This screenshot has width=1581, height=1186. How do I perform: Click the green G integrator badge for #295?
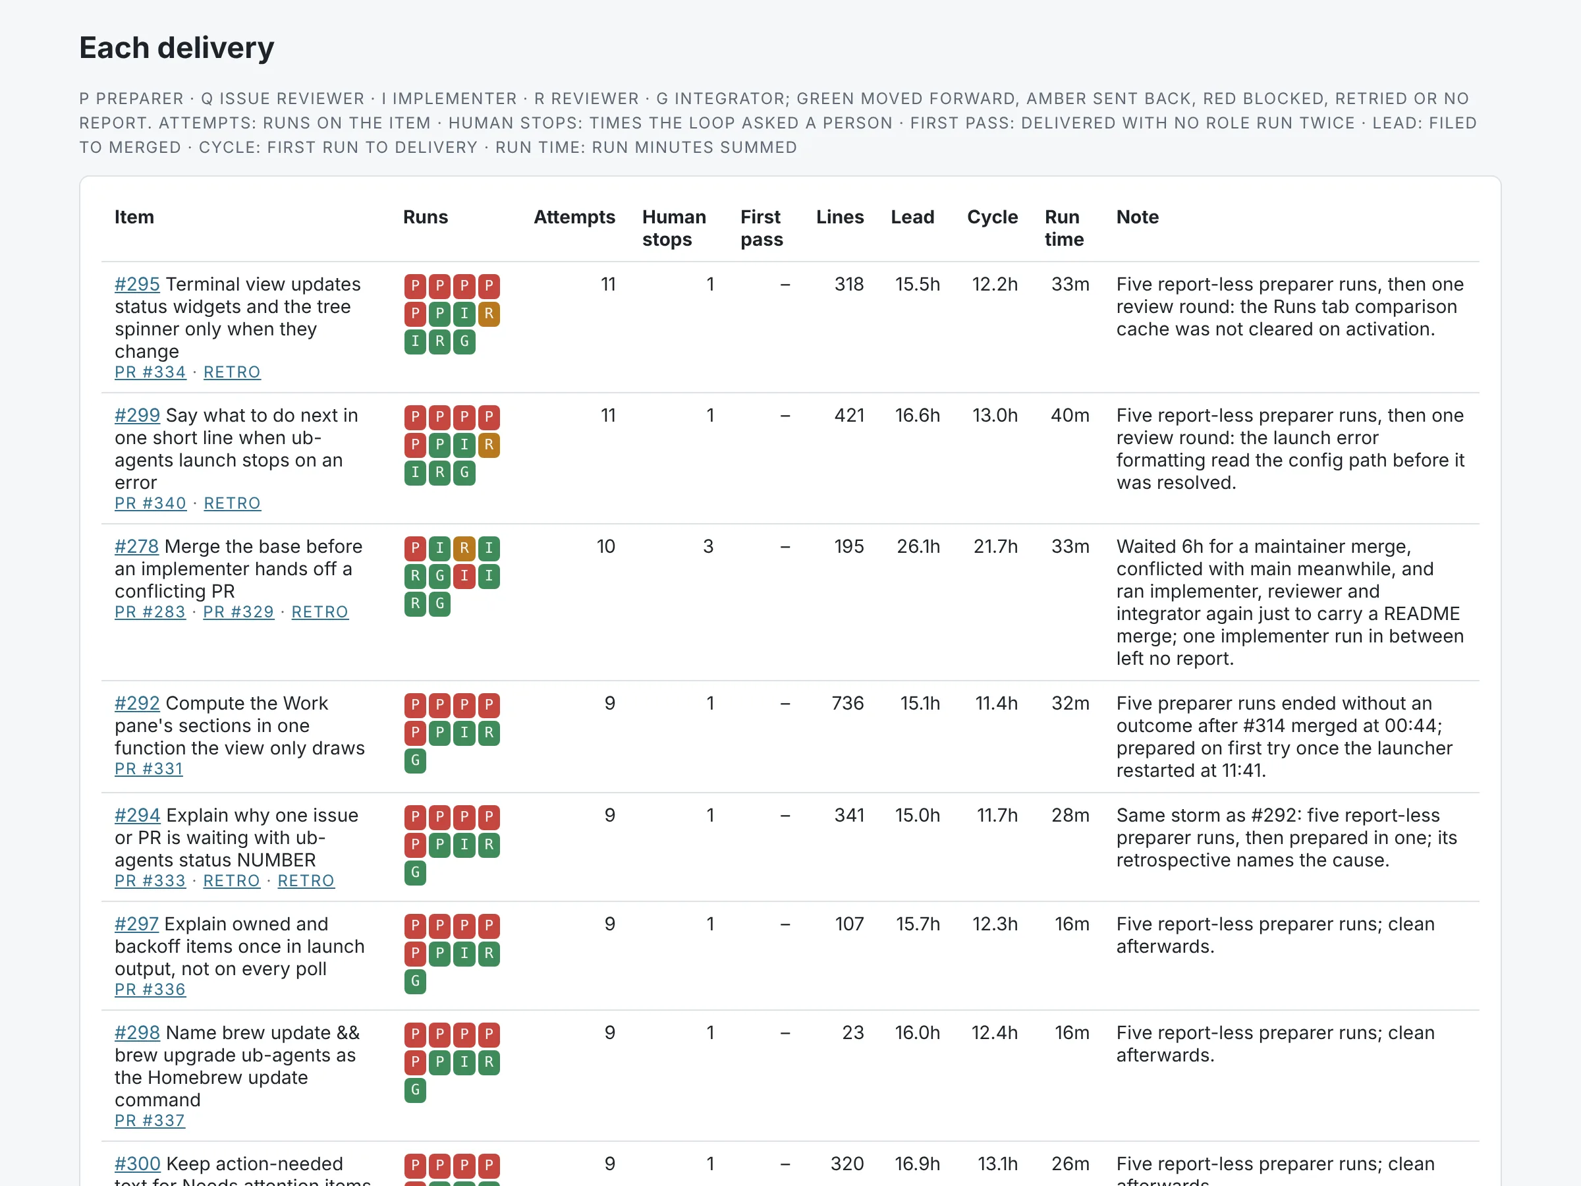pos(464,342)
